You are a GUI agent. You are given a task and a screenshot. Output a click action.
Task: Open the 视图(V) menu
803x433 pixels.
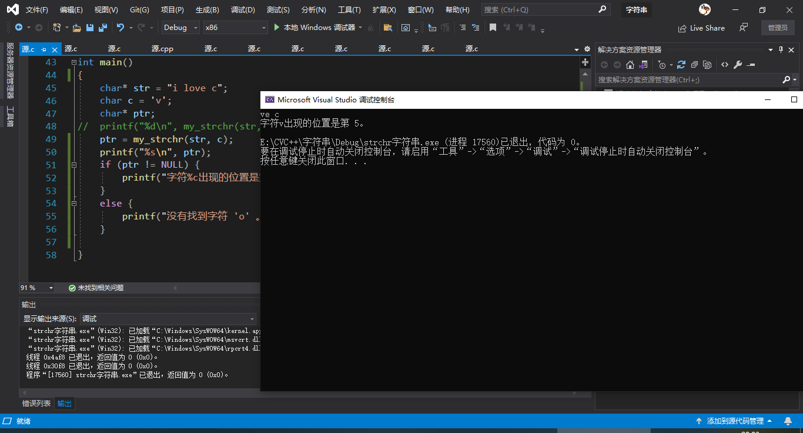tap(106, 10)
